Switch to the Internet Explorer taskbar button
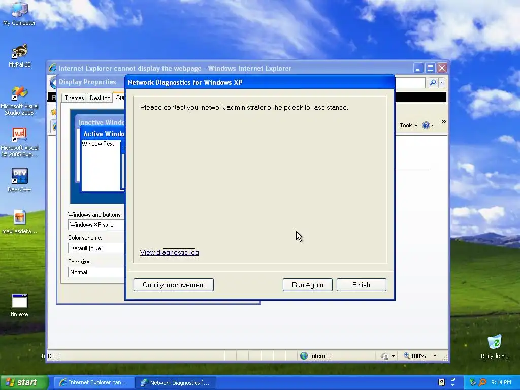 click(x=94, y=382)
